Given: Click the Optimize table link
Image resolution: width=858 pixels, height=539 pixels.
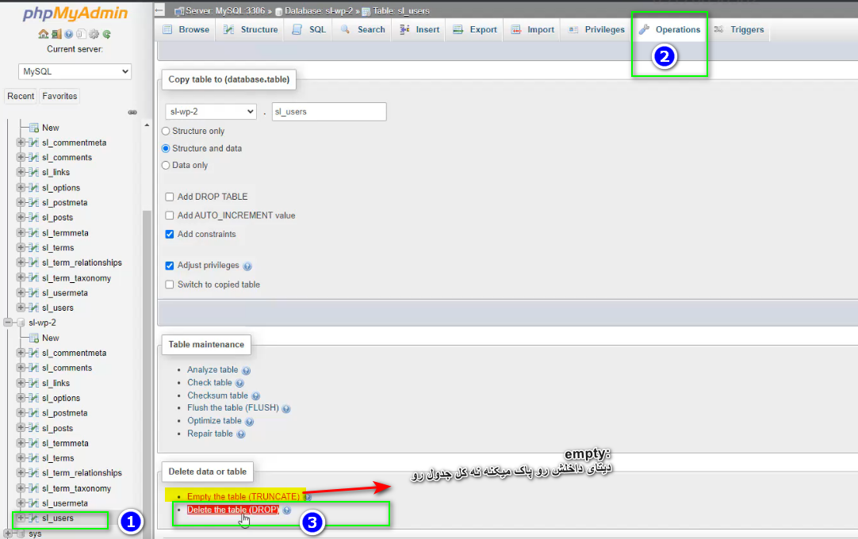Looking at the screenshot, I should 214,421.
